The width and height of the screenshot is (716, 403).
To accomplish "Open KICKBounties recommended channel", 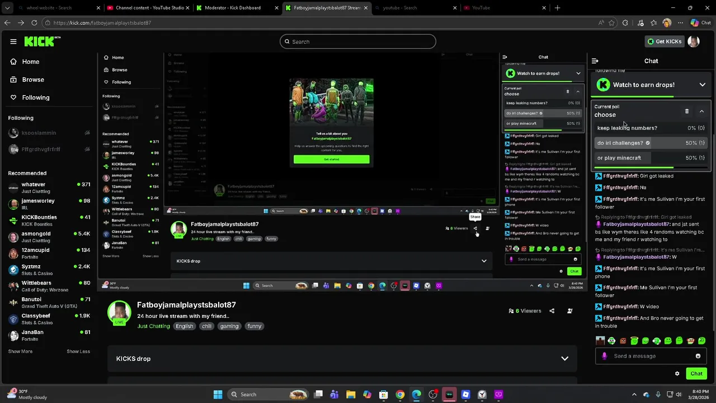I will click(49, 221).
